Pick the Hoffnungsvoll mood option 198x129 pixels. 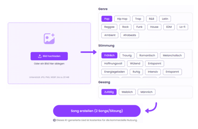click(113, 64)
